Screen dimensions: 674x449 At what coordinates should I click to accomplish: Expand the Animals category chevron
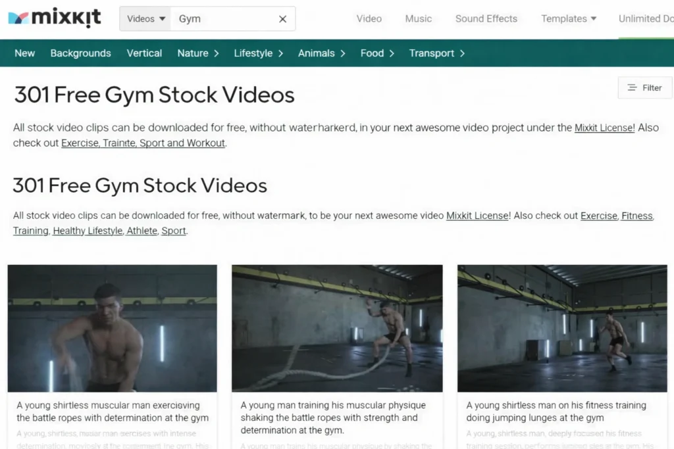click(x=342, y=53)
